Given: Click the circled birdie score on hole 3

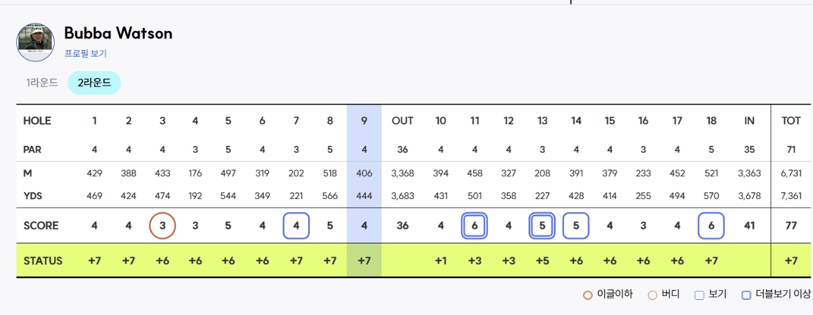Looking at the screenshot, I should (x=162, y=226).
